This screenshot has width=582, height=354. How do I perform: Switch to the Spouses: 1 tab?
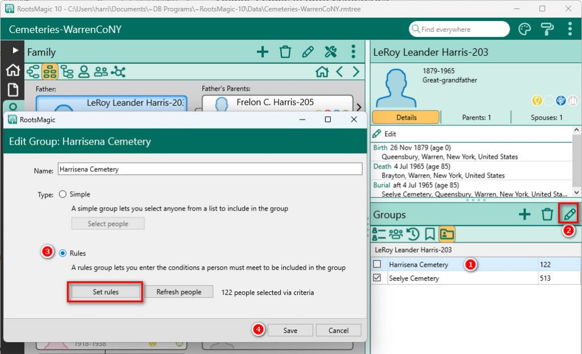(546, 117)
